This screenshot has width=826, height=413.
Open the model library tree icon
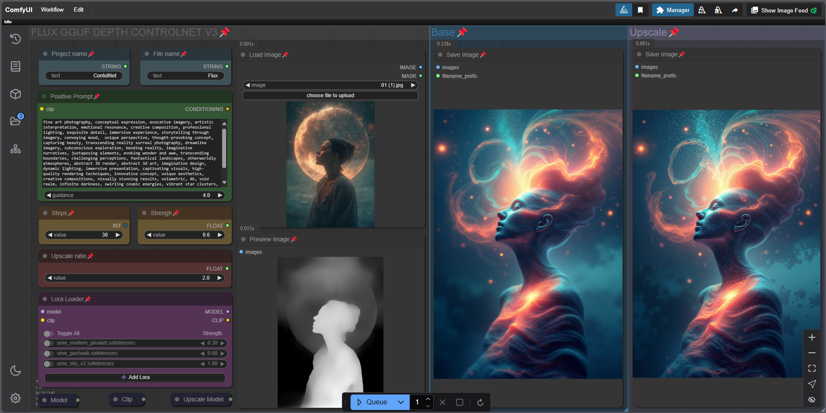click(16, 149)
